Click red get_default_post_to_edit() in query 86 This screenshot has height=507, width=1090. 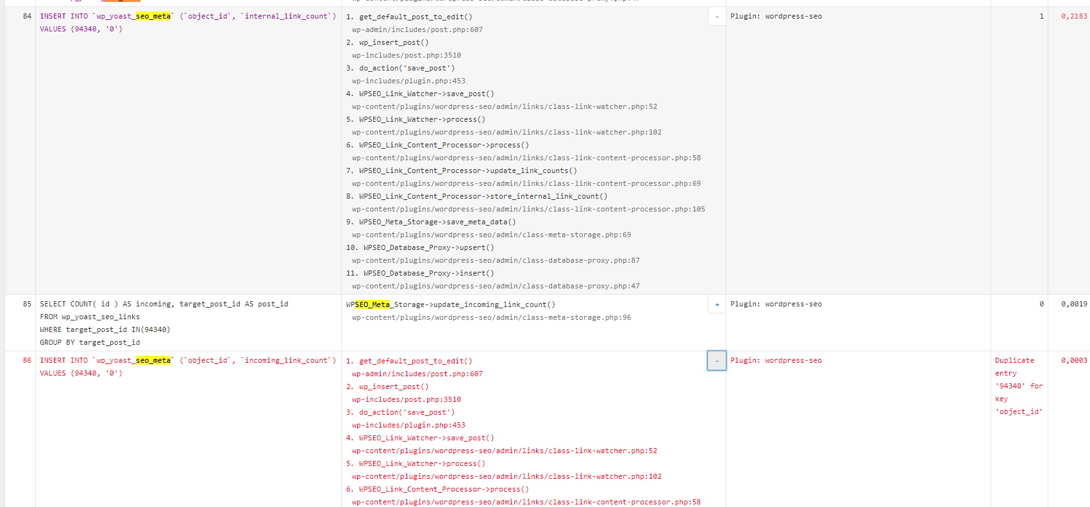415,362
